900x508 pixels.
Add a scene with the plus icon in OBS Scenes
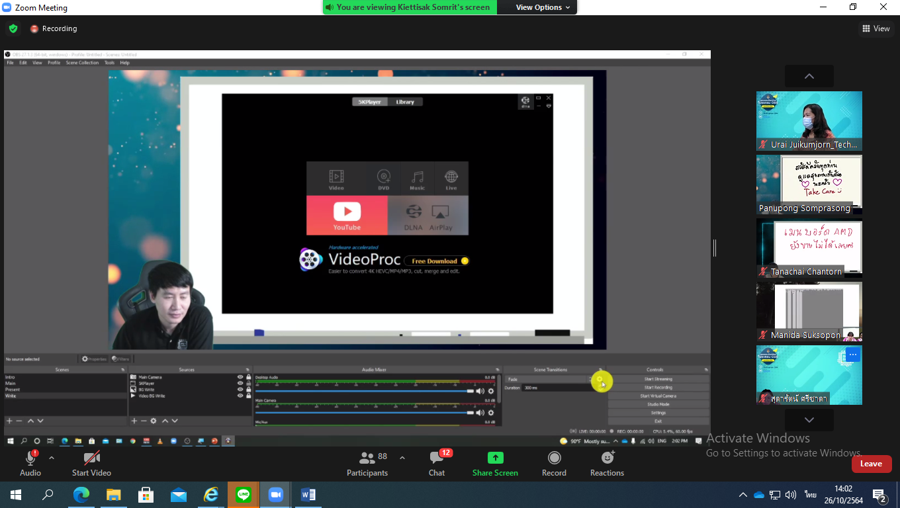[9, 421]
